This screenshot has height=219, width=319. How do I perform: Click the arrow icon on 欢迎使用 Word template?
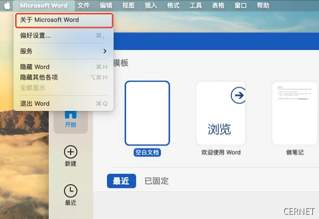pos(237,96)
